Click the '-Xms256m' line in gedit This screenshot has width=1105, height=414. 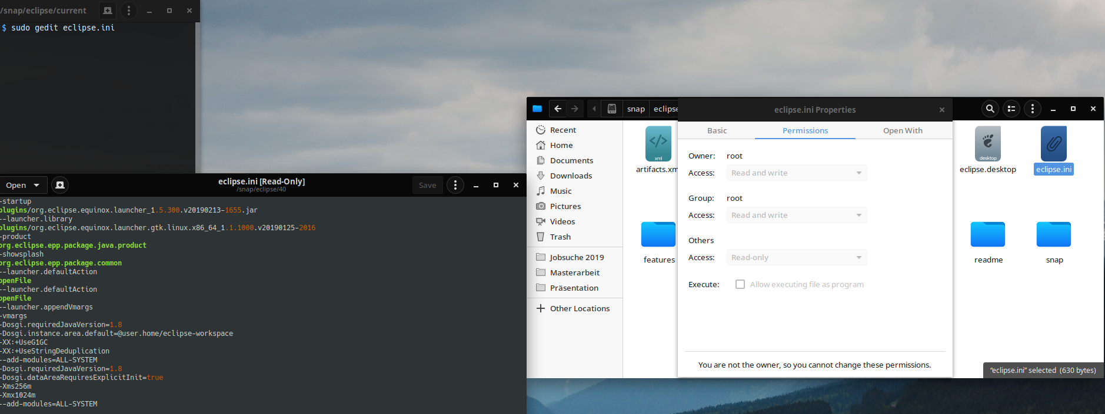(16, 386)
